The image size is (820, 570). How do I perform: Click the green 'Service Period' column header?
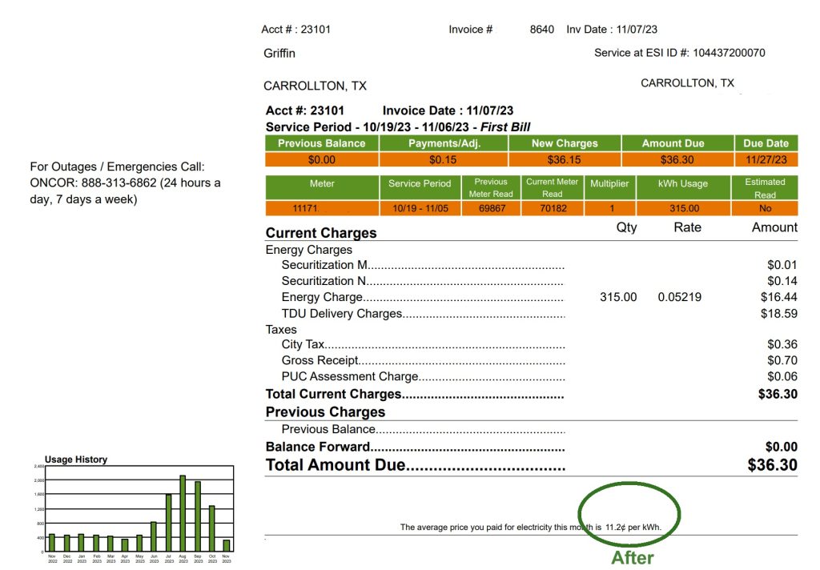click(420, 187)
